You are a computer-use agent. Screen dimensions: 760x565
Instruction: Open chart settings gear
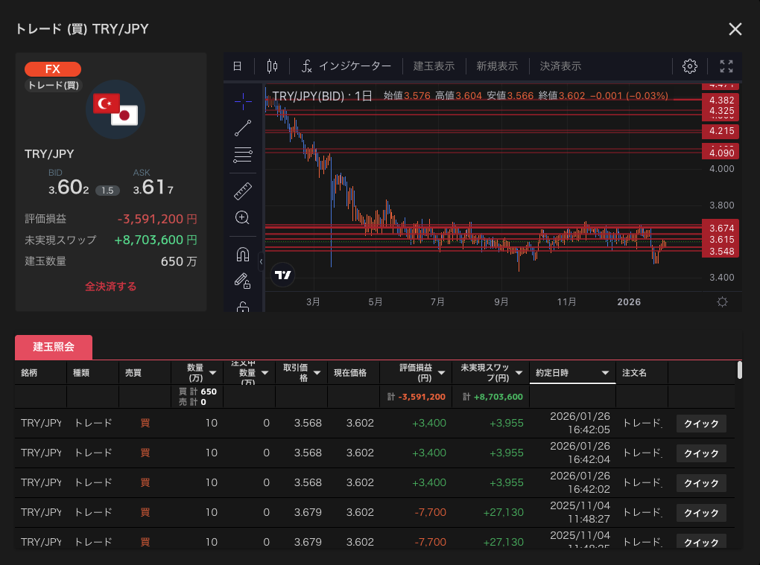pyautogui.click(x=689, y=66)
